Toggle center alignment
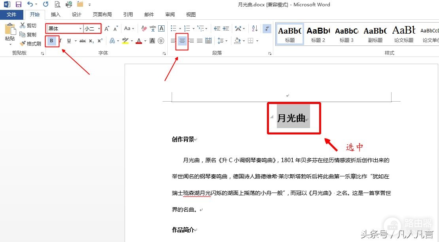The width and height of the screenshot is (439, 242). coord(182,41)
